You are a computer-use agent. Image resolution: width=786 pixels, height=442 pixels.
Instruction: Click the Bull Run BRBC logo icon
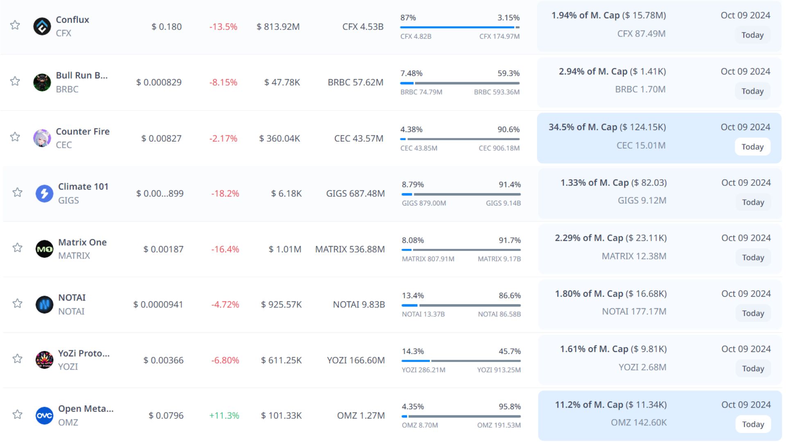point(42,82)
